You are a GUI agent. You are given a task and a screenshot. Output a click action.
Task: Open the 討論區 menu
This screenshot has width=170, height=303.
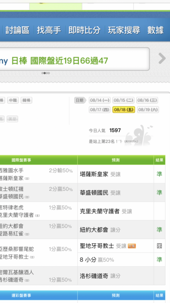(17, 30)
